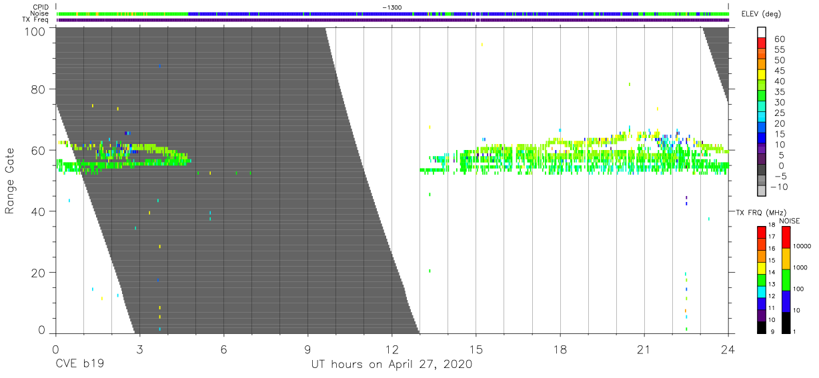
Task: Click 'UT hours on April 27, 2020' label
Action: 391,365
